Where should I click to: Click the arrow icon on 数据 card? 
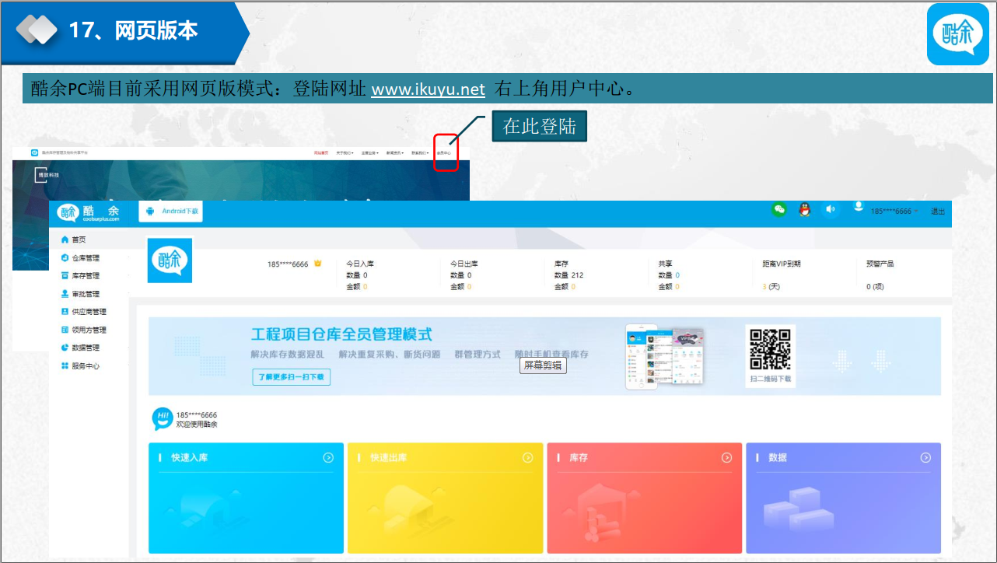click(925, 458)
